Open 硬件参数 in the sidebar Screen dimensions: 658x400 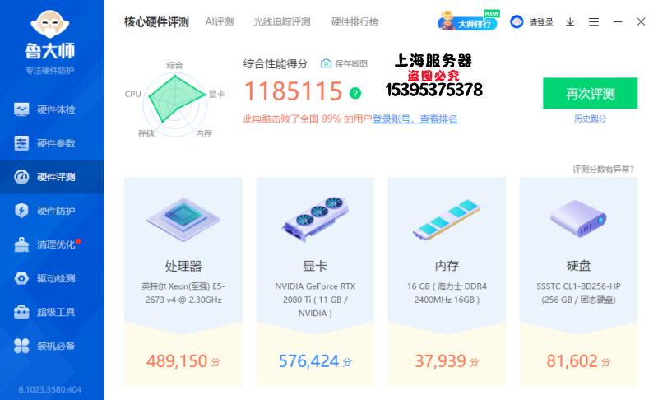click(x=52, y=143)
